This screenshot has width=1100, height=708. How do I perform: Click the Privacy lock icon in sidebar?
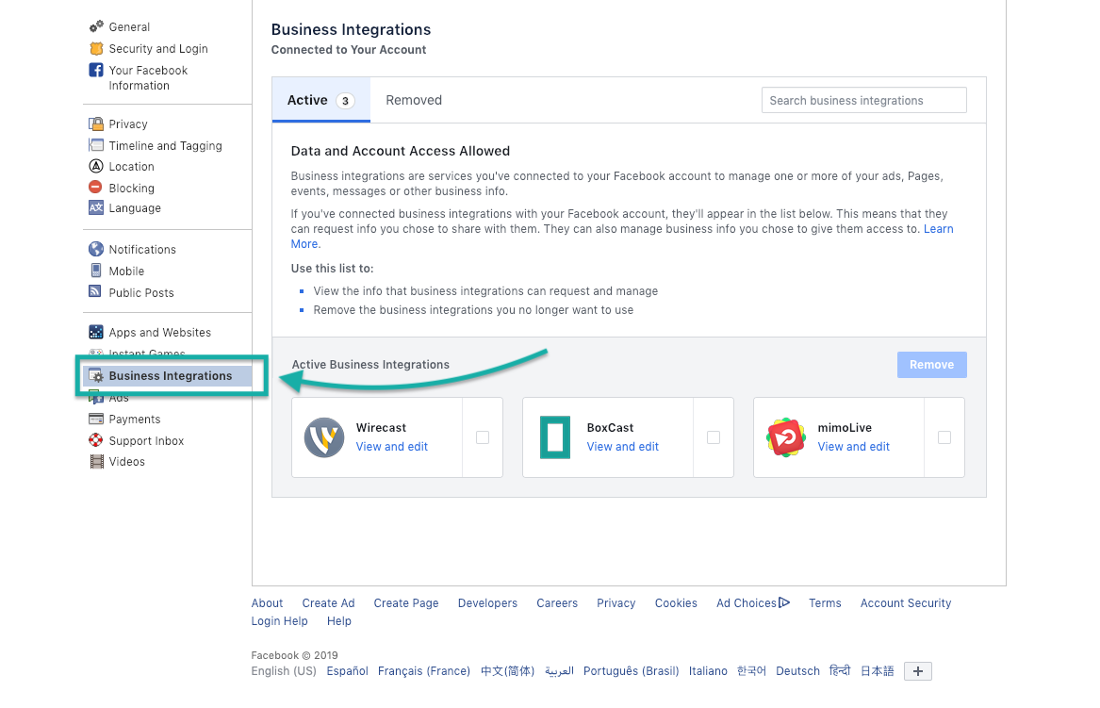[x=96, y=124]
